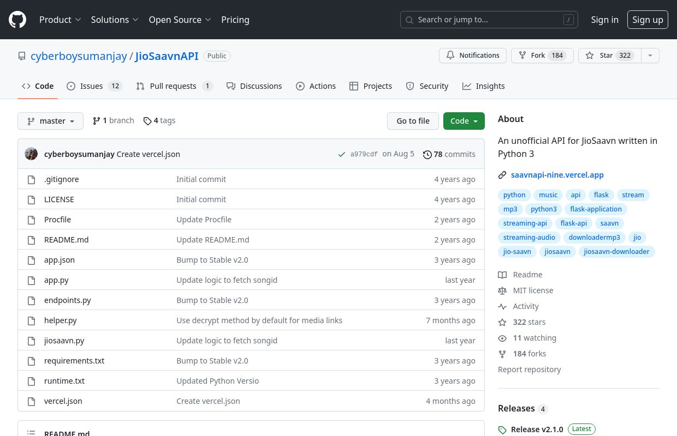Open the cyberboysumanjay owner link
677x436 pixels.
point(79,56)
